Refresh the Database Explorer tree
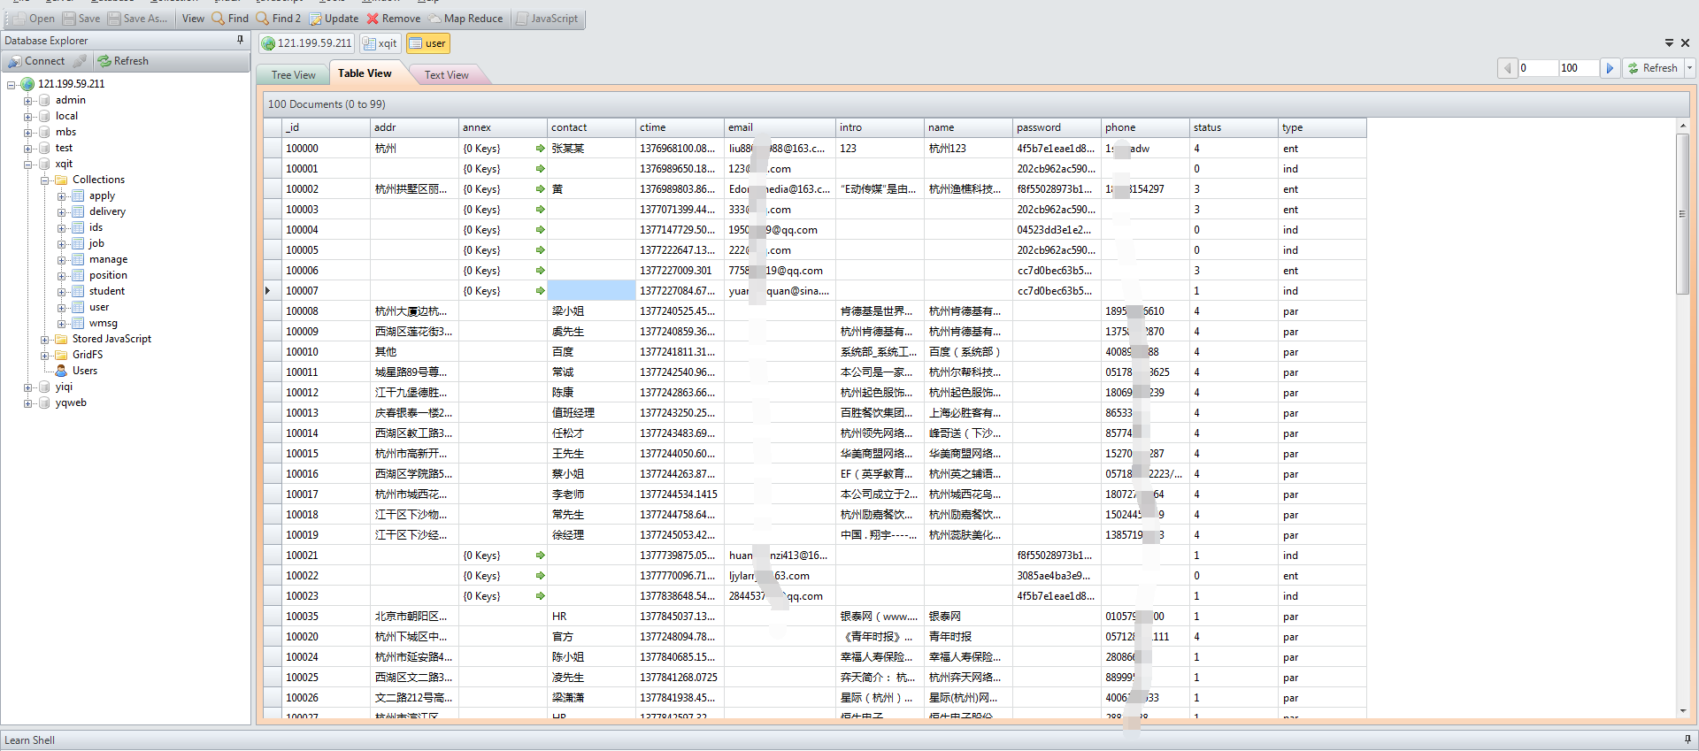 pos(123,61)
